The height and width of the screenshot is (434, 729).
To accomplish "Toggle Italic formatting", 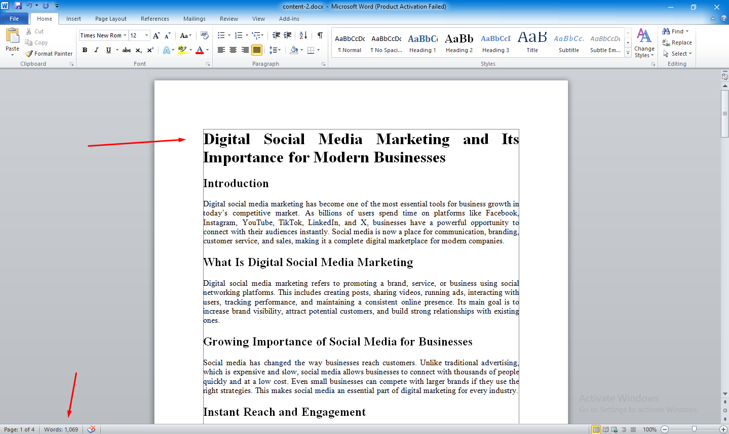I will [96, 50].
